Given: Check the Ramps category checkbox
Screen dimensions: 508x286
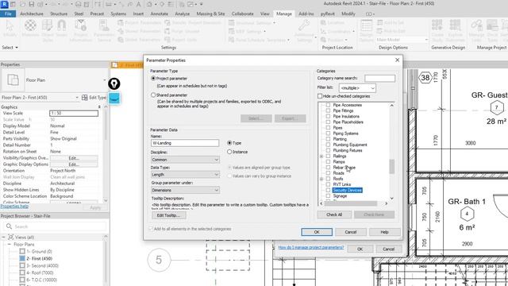Looking at the screenshot, I should [328, 161].
